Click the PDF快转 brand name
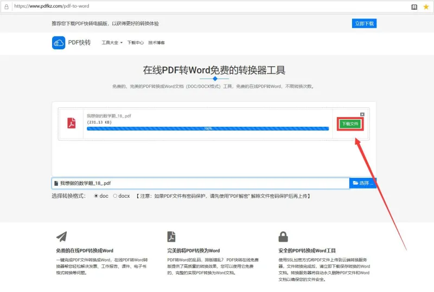434x292 pixels. point(79,43)
